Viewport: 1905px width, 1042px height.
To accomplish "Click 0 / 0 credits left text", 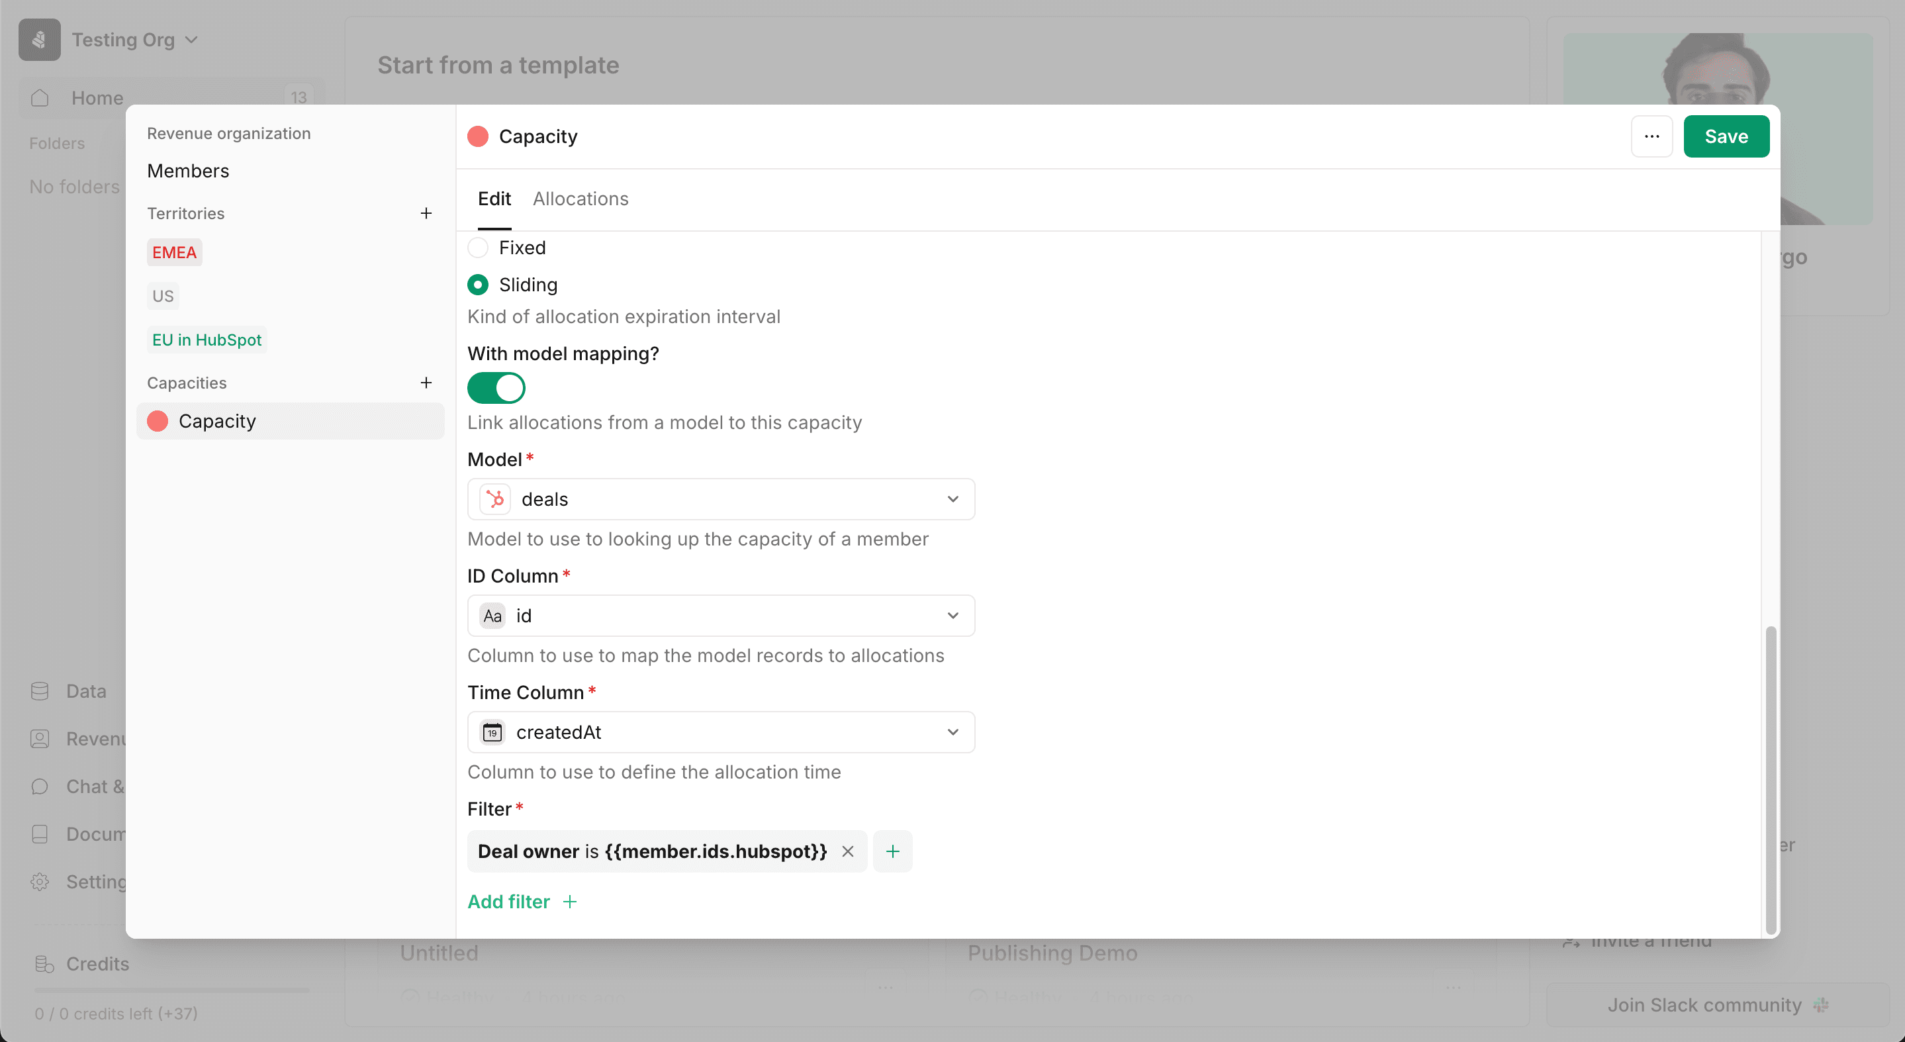I will (116, 1013).
